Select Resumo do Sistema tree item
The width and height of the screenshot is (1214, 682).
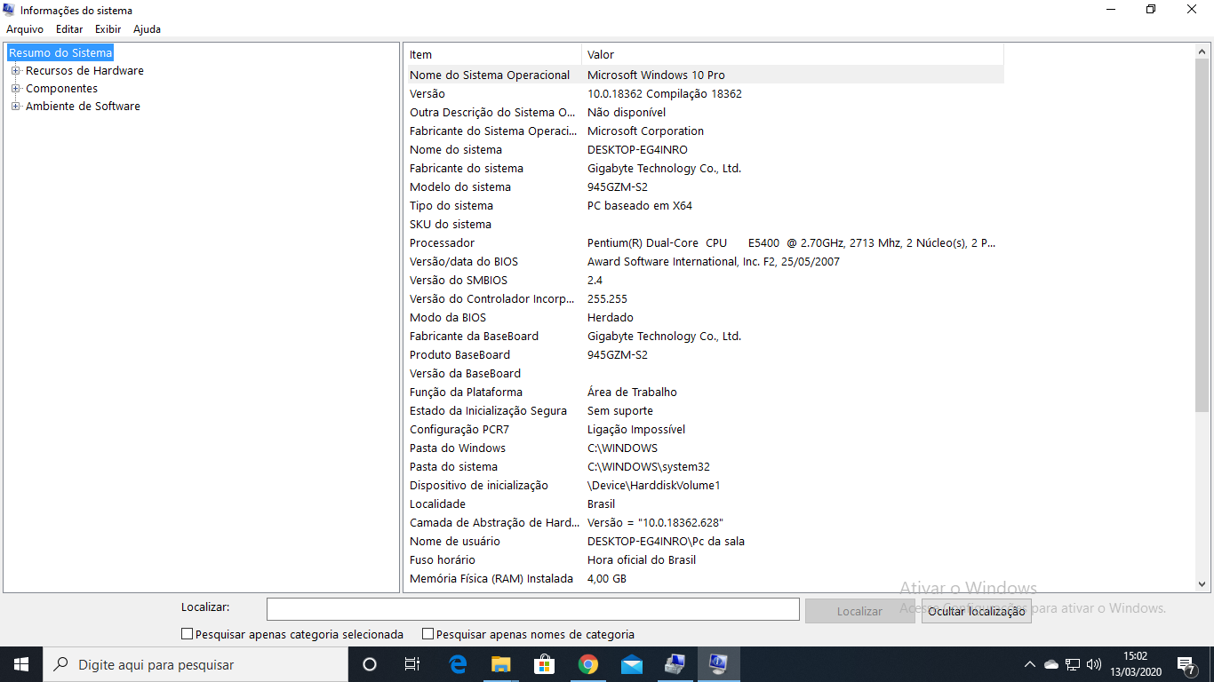60,52
